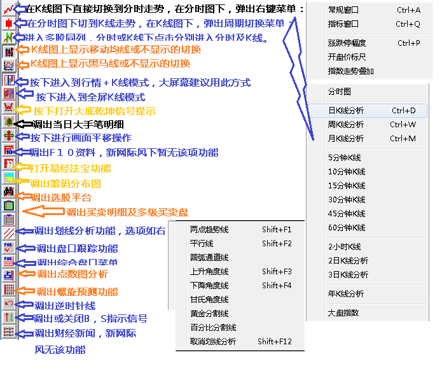Switch to intraday chart via red line icon

9,9
